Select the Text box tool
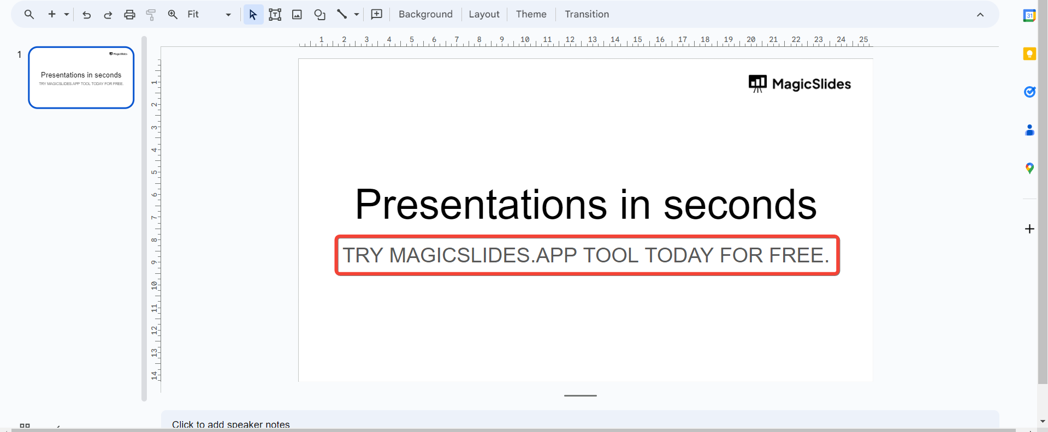 pyautogui.click(x=275, y=15)
